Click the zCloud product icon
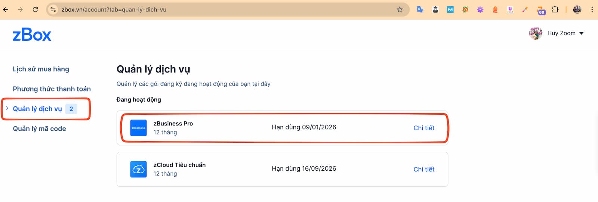 click(138, 169)
